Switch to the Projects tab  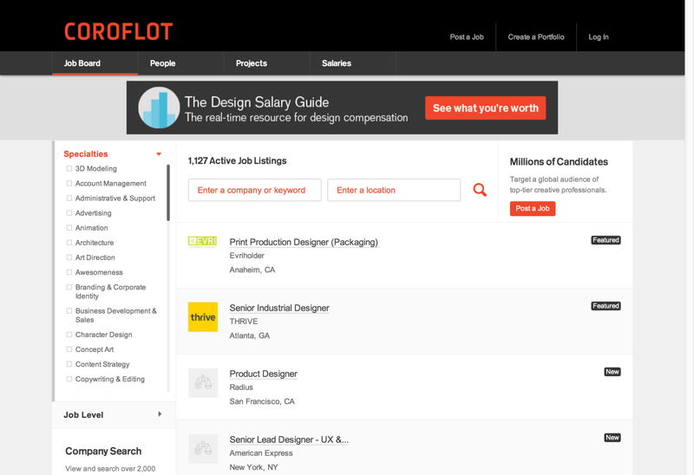267,63
